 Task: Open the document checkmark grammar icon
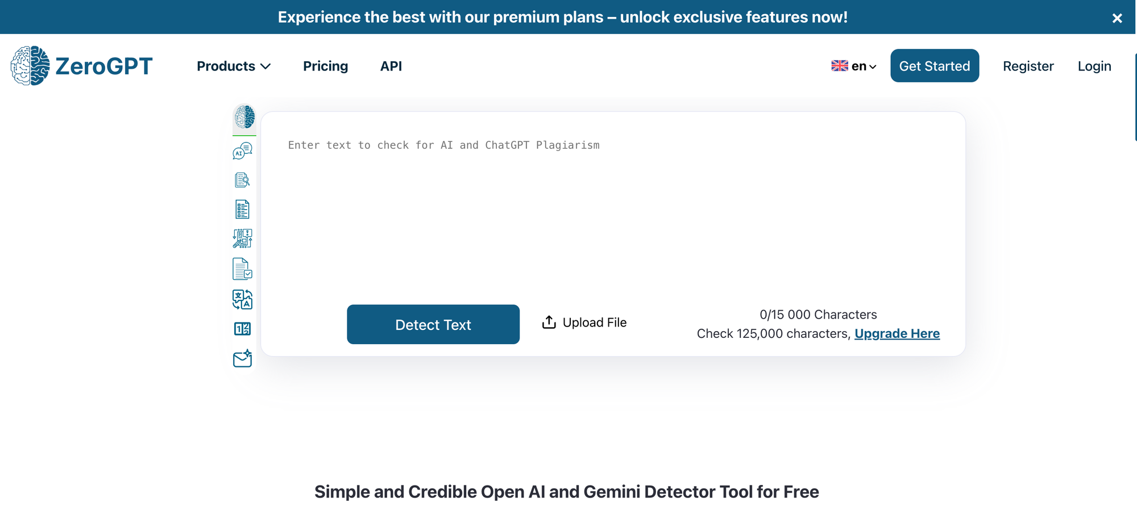point(242,269)
